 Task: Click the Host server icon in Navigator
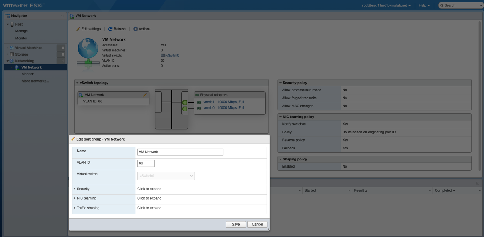(x=12, y=24)
